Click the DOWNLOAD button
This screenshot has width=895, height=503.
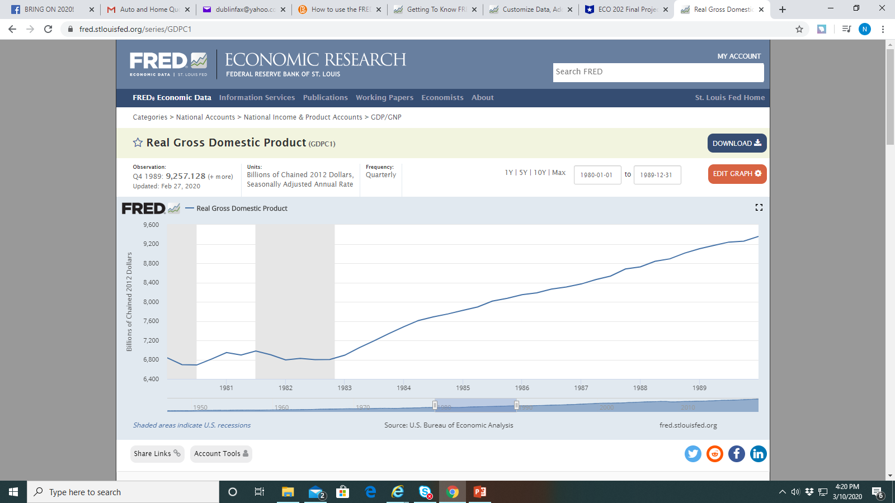[x=737, y=143]
